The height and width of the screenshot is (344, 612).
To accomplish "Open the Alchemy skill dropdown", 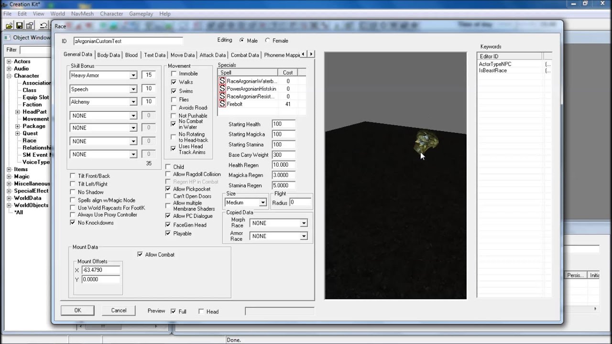I will pos(133,102).
